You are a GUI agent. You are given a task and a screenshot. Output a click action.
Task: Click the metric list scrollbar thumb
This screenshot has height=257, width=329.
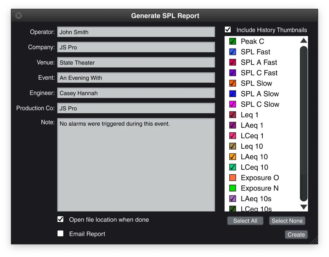click(x=304, y=123)
